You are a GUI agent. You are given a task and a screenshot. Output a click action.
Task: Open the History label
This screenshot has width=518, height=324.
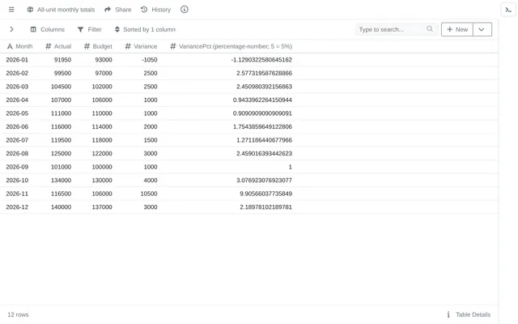pyautogui.click(x=161, y=10)
